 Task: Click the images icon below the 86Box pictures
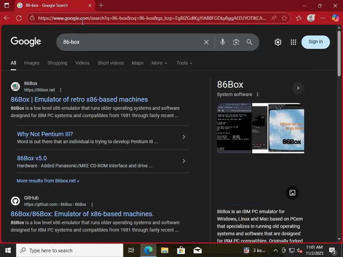[x=292, y=192]
